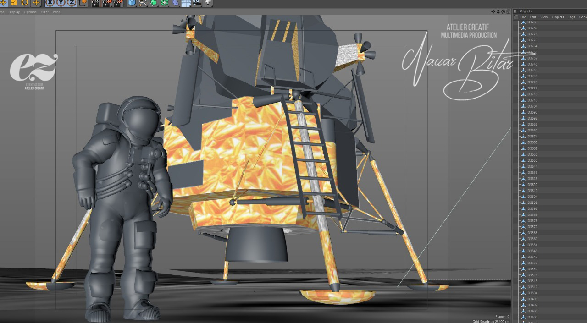Click the viewport pan move icon
This screenshot has height=323, width=587.
click(x=493, y=11)
